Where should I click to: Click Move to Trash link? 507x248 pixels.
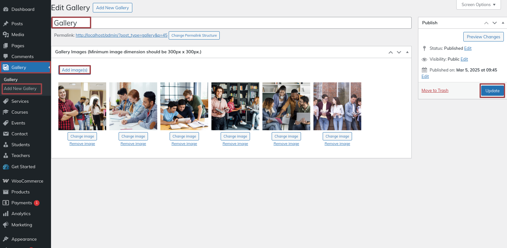[435, 90]
